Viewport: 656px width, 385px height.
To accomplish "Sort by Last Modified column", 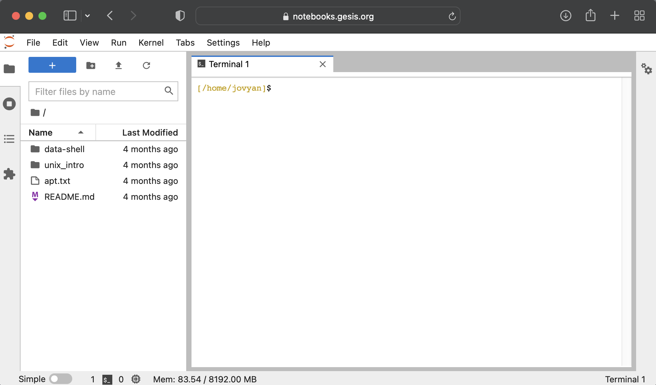I will click(150, 133).
